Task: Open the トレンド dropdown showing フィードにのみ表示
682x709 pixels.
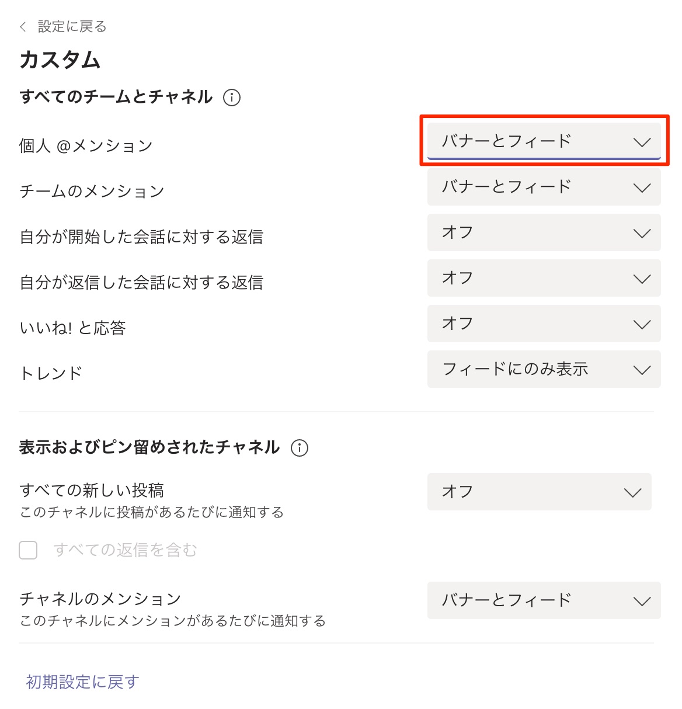Action: (544, 369)
